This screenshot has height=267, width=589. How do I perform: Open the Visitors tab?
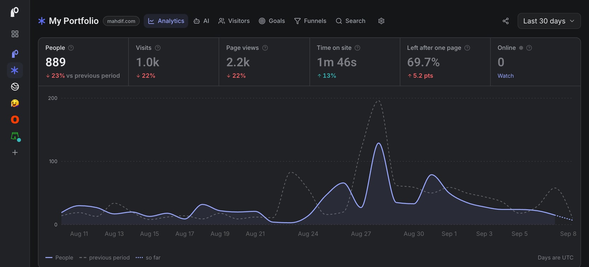pos(234,21)
